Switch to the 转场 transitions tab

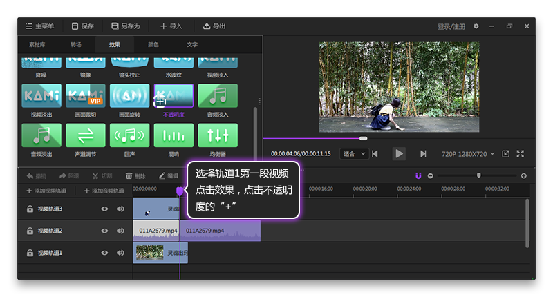pyautogui.click(x=76, y=45)
